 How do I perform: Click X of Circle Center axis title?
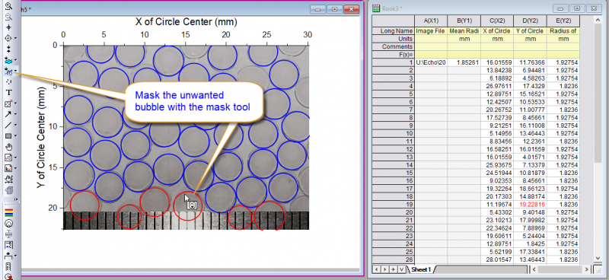[186, 21]
